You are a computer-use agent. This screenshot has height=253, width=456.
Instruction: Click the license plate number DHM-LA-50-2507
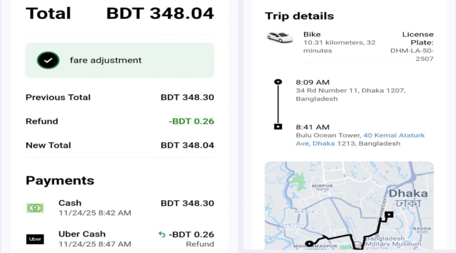412,54
